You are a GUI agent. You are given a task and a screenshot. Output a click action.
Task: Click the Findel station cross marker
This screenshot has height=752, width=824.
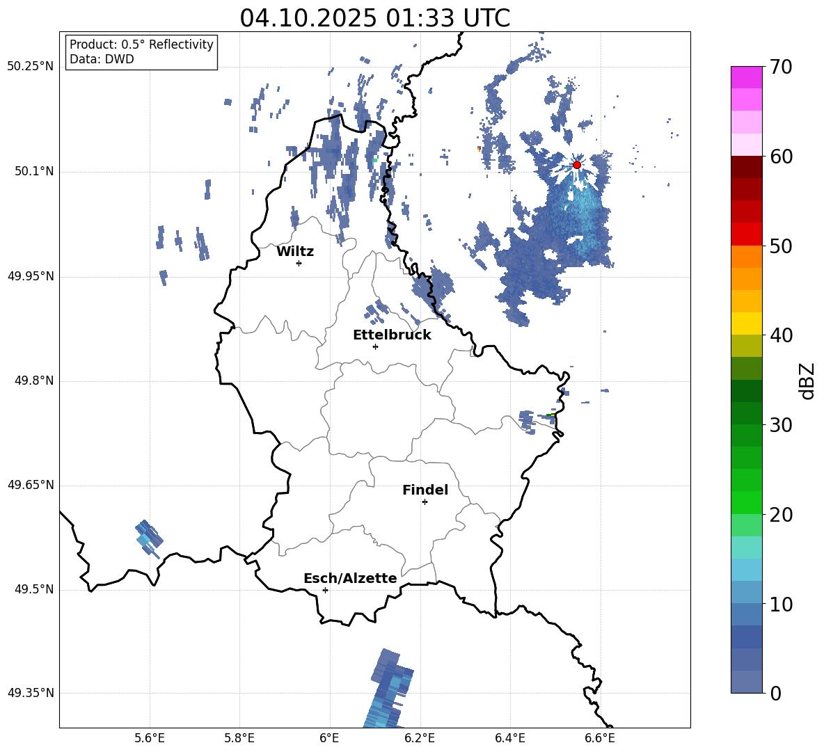tap(425, 502)
